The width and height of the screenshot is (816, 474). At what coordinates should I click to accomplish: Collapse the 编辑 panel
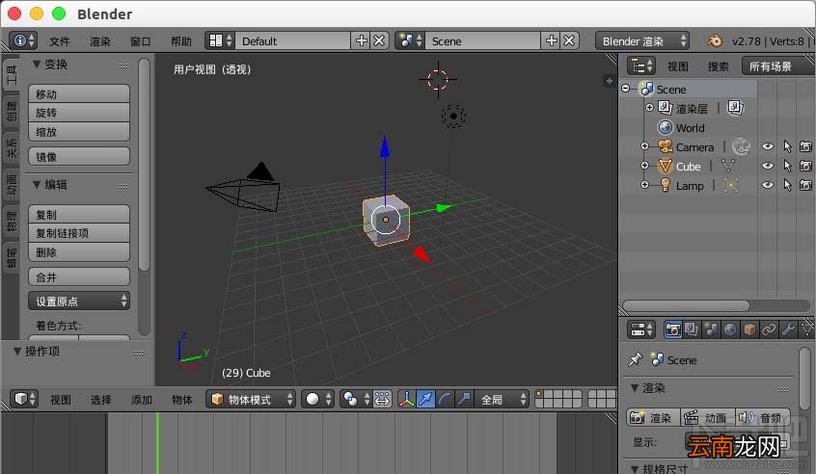pos(37,185)
